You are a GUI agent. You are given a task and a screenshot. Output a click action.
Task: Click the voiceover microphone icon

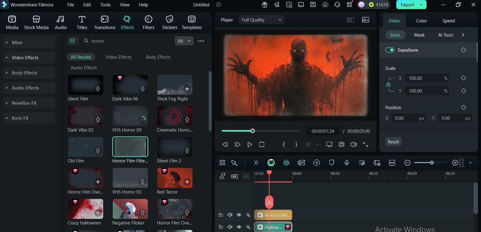347,163
